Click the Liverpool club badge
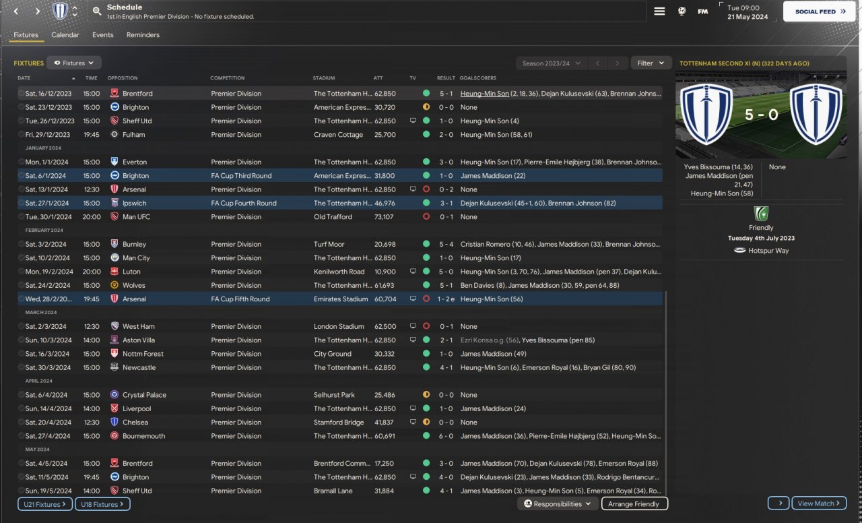862x523 pixels. click(x=114, y=409)
